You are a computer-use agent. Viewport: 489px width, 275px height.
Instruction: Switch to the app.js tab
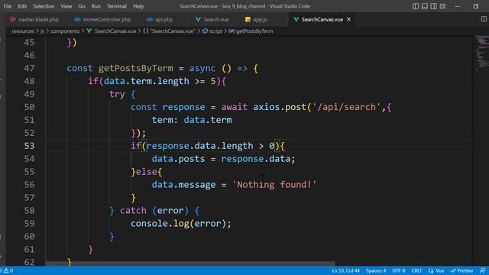point(257,19)
